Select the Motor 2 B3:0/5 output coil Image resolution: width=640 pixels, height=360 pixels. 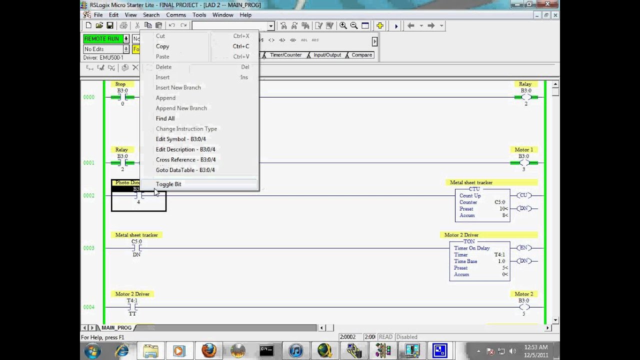coord(524,307)
